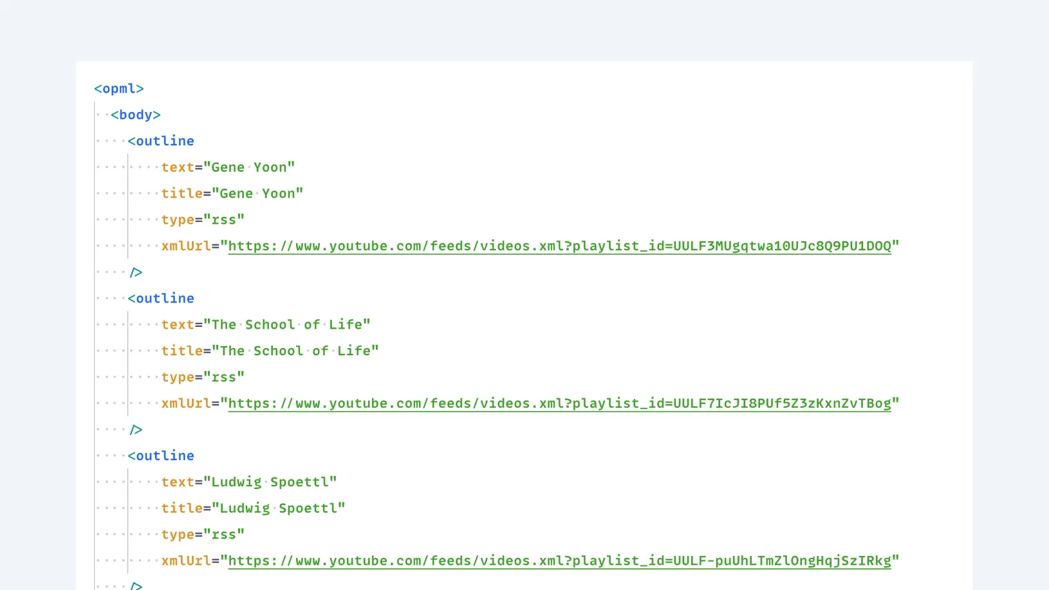Click the first outline's self-closing tag marker
The image size is (1049, 590).
[x=136, y=272]
